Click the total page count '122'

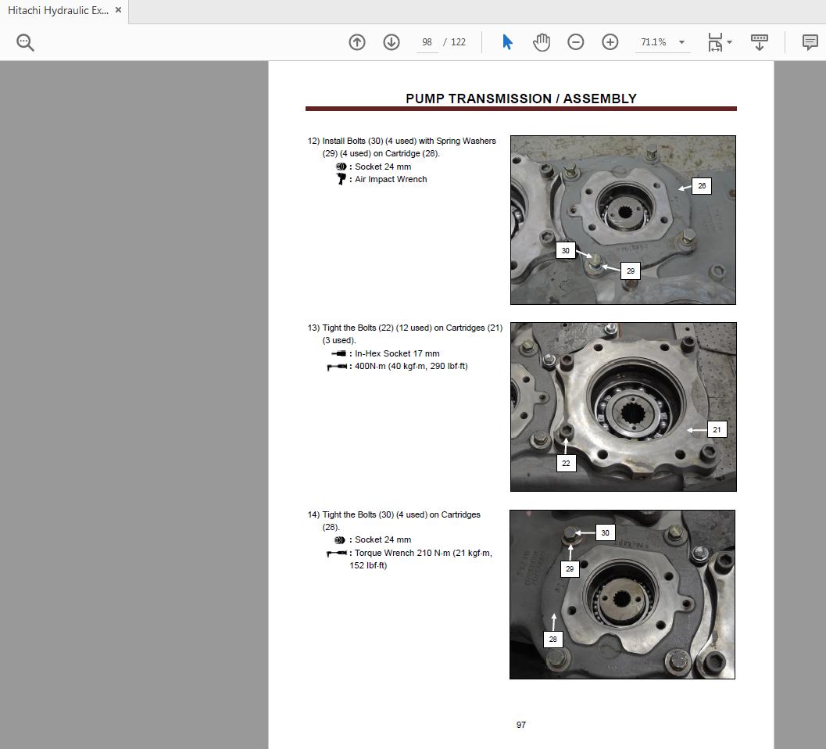458,42
